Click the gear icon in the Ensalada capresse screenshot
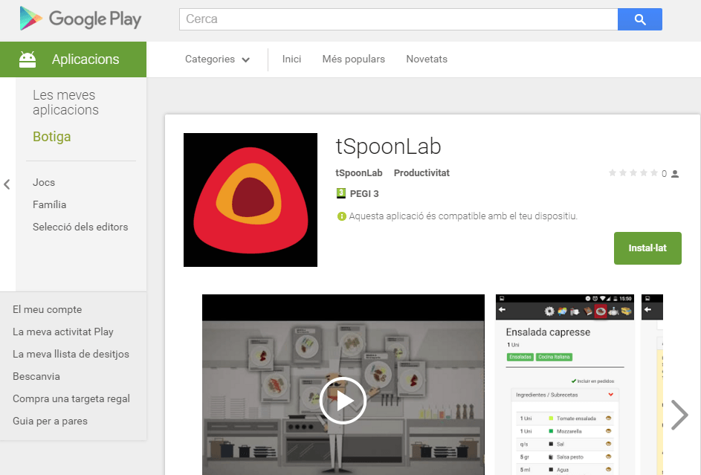The width and height of the screenshot is (701, 475). (549, 311)
